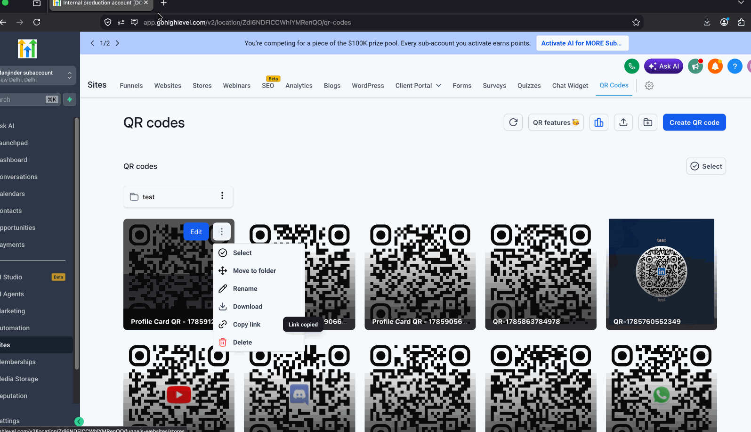Go to the Analytics tab
Viewport: 751px width, 432px height.
pos(299,86)
